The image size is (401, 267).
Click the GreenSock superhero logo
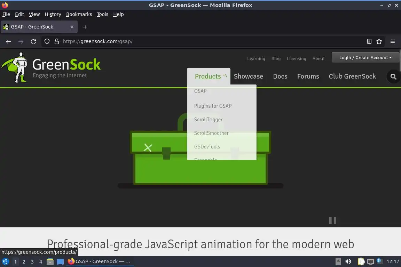click(15, 67)
